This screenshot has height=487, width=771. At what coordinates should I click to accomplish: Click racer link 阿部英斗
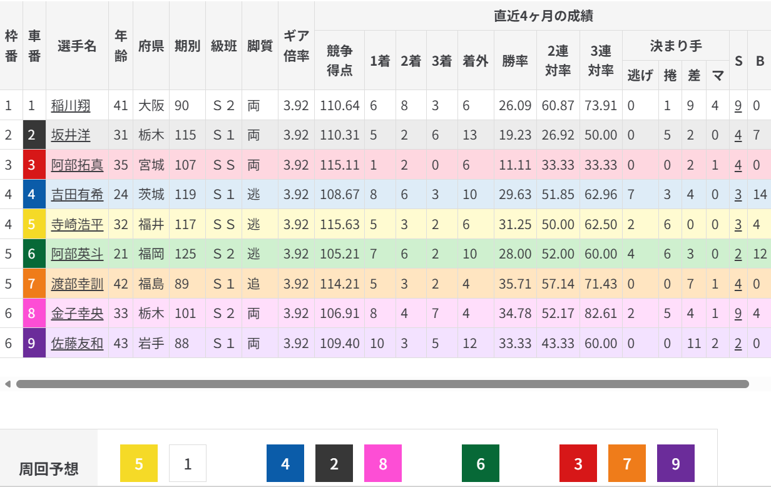77,254
